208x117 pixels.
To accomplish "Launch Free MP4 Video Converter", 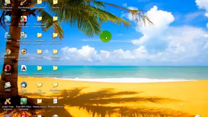I will point(24,101).
